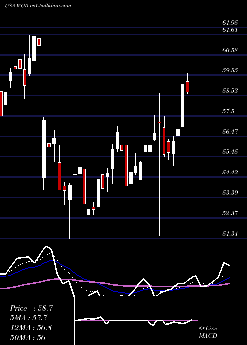Click inside the MACD inset panel
The width and height of the screenshot is (247, 345).
point(136,320)
